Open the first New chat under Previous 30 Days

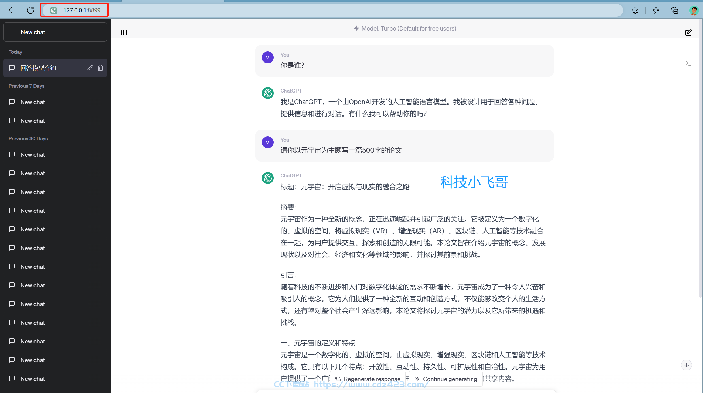(55, 154)
